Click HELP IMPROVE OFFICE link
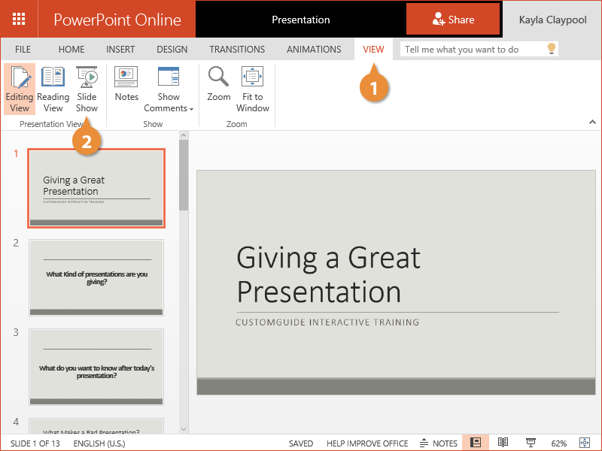The image size is (602, 451). 367,443
